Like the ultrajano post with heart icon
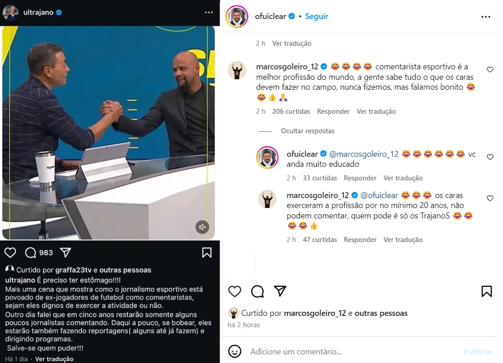The height and width of the screenshot is (363, 503). 10,253
